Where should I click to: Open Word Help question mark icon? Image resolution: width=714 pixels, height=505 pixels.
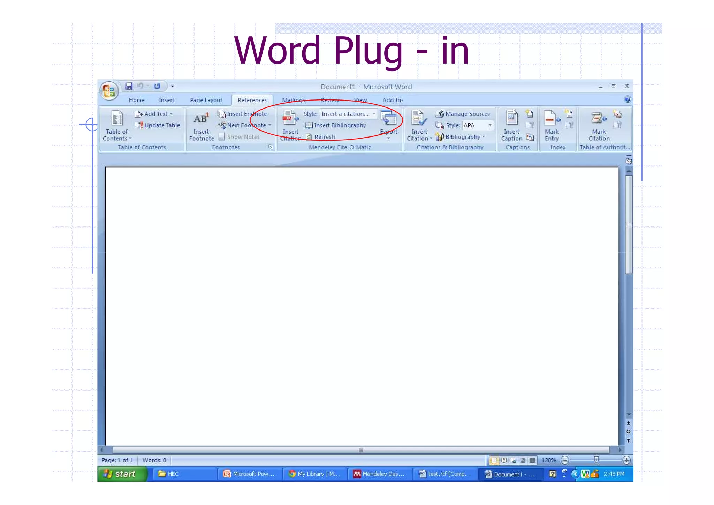628,99
